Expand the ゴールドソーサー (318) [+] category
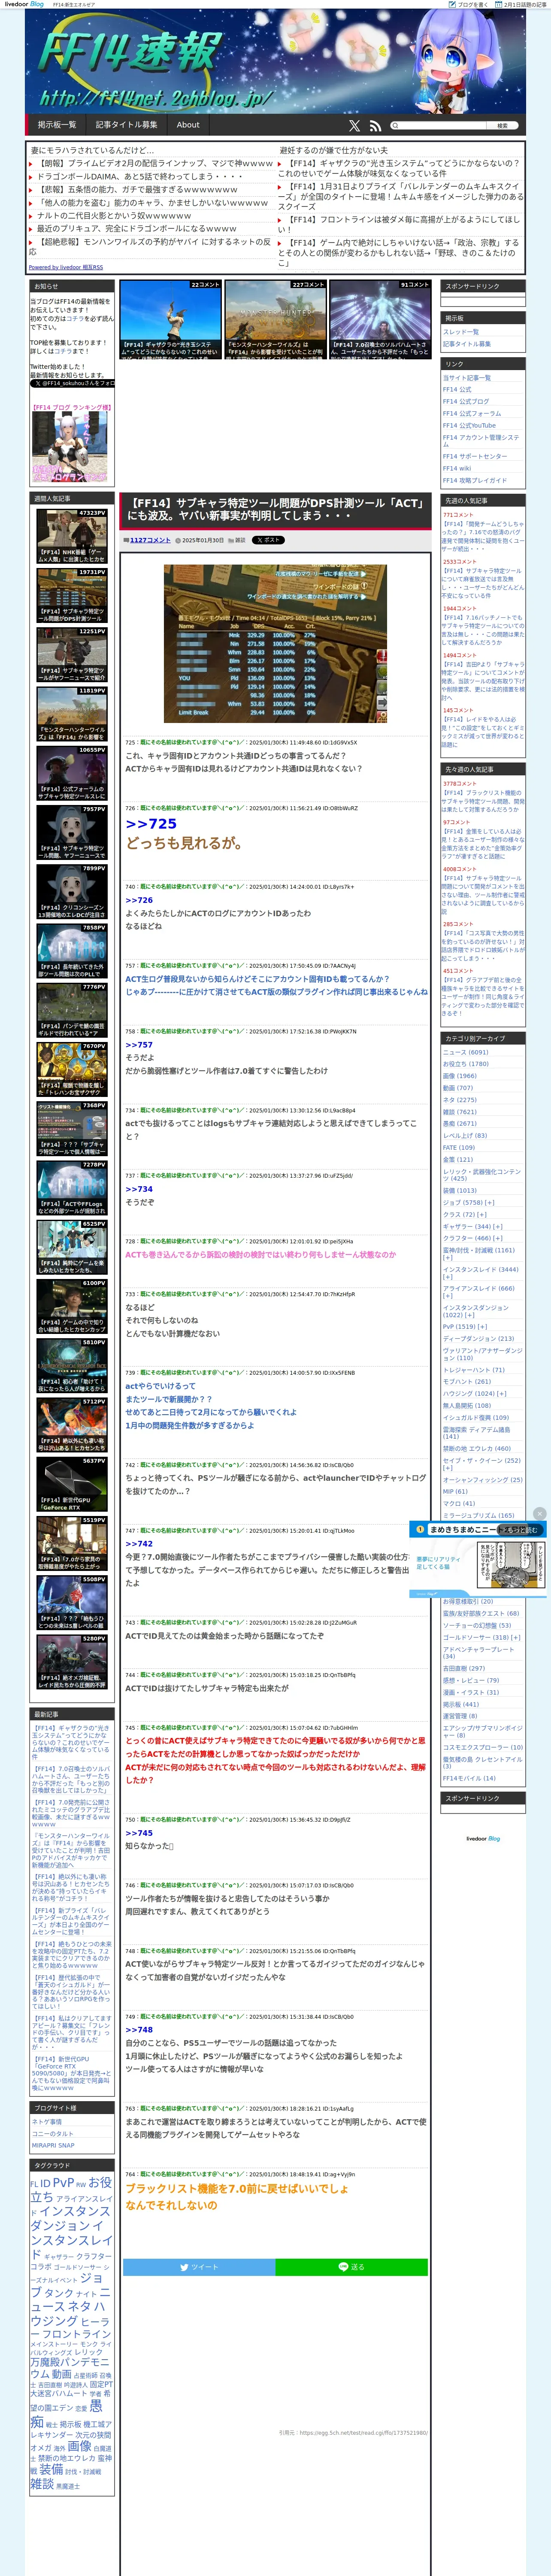The width and height of the screenshot is (551, 2576). (x=482, y=1638)
